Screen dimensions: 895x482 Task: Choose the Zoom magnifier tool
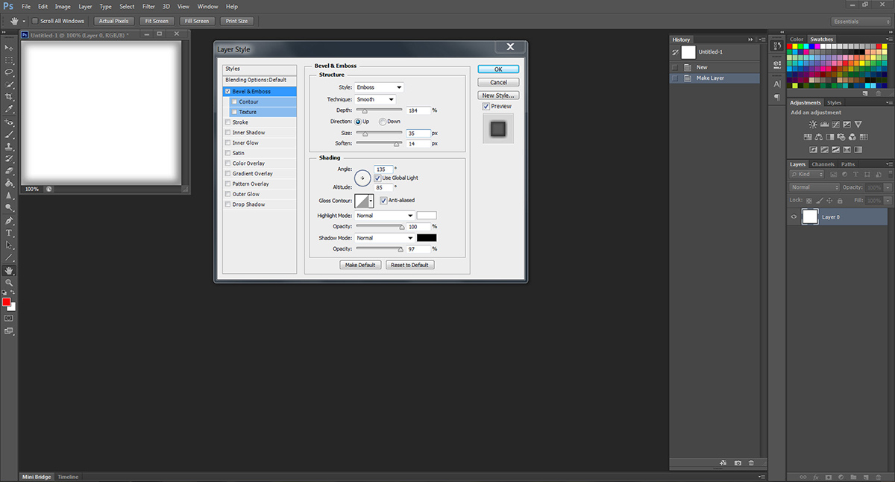(x=10, y=283)
